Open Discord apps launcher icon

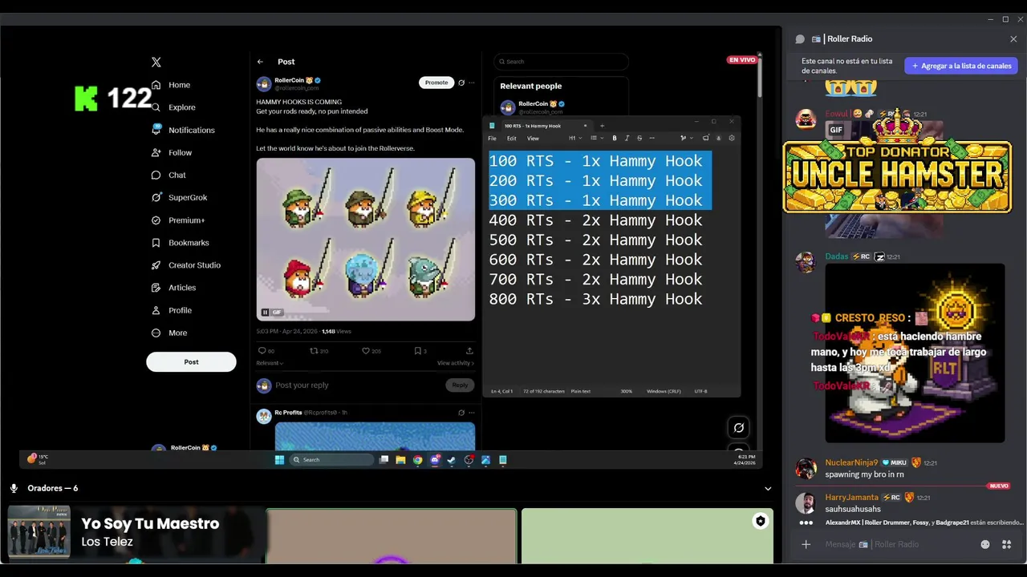(x=1006, y=544)
